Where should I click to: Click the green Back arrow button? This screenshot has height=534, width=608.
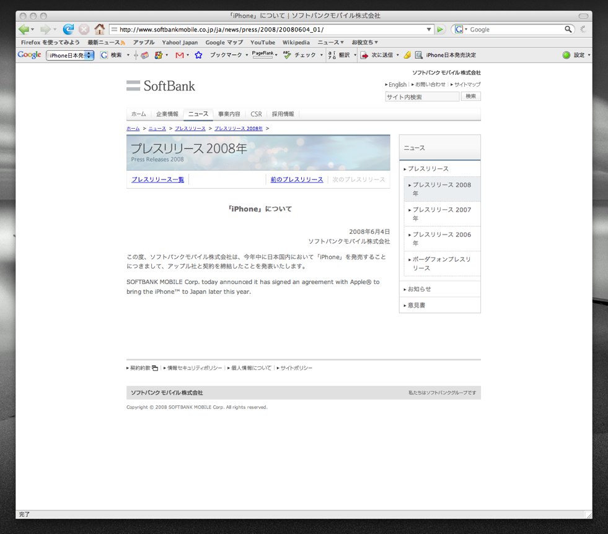point(24,29)
